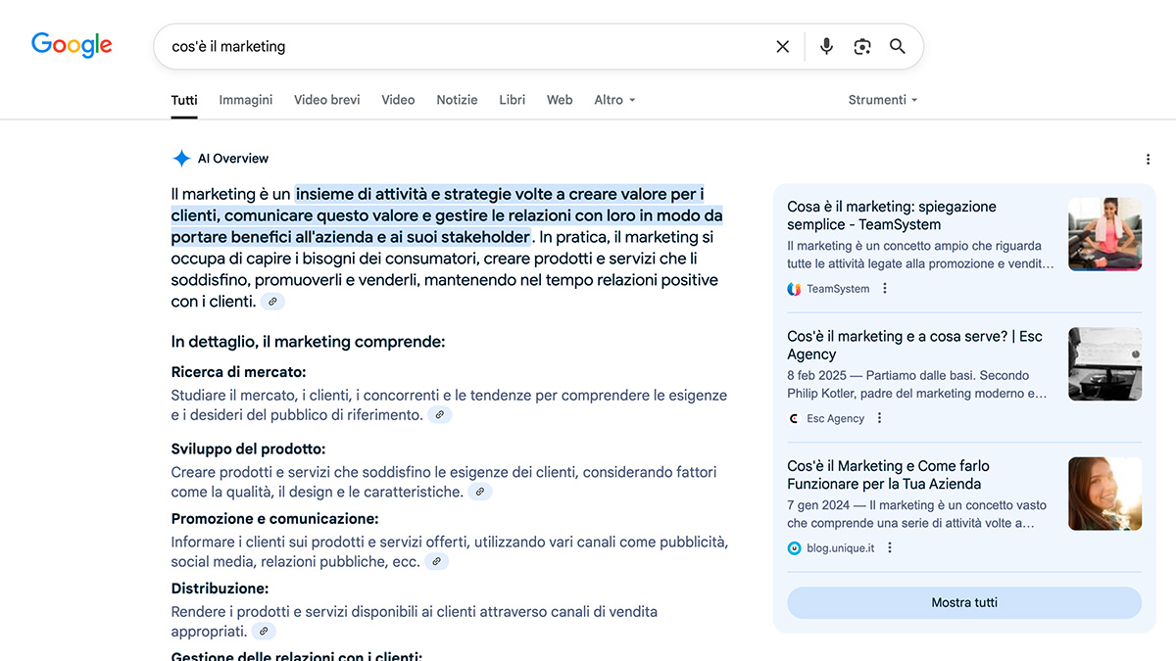Open 'Cos'è il marketing e a cosa serve?' link

[x=914, y=345]
